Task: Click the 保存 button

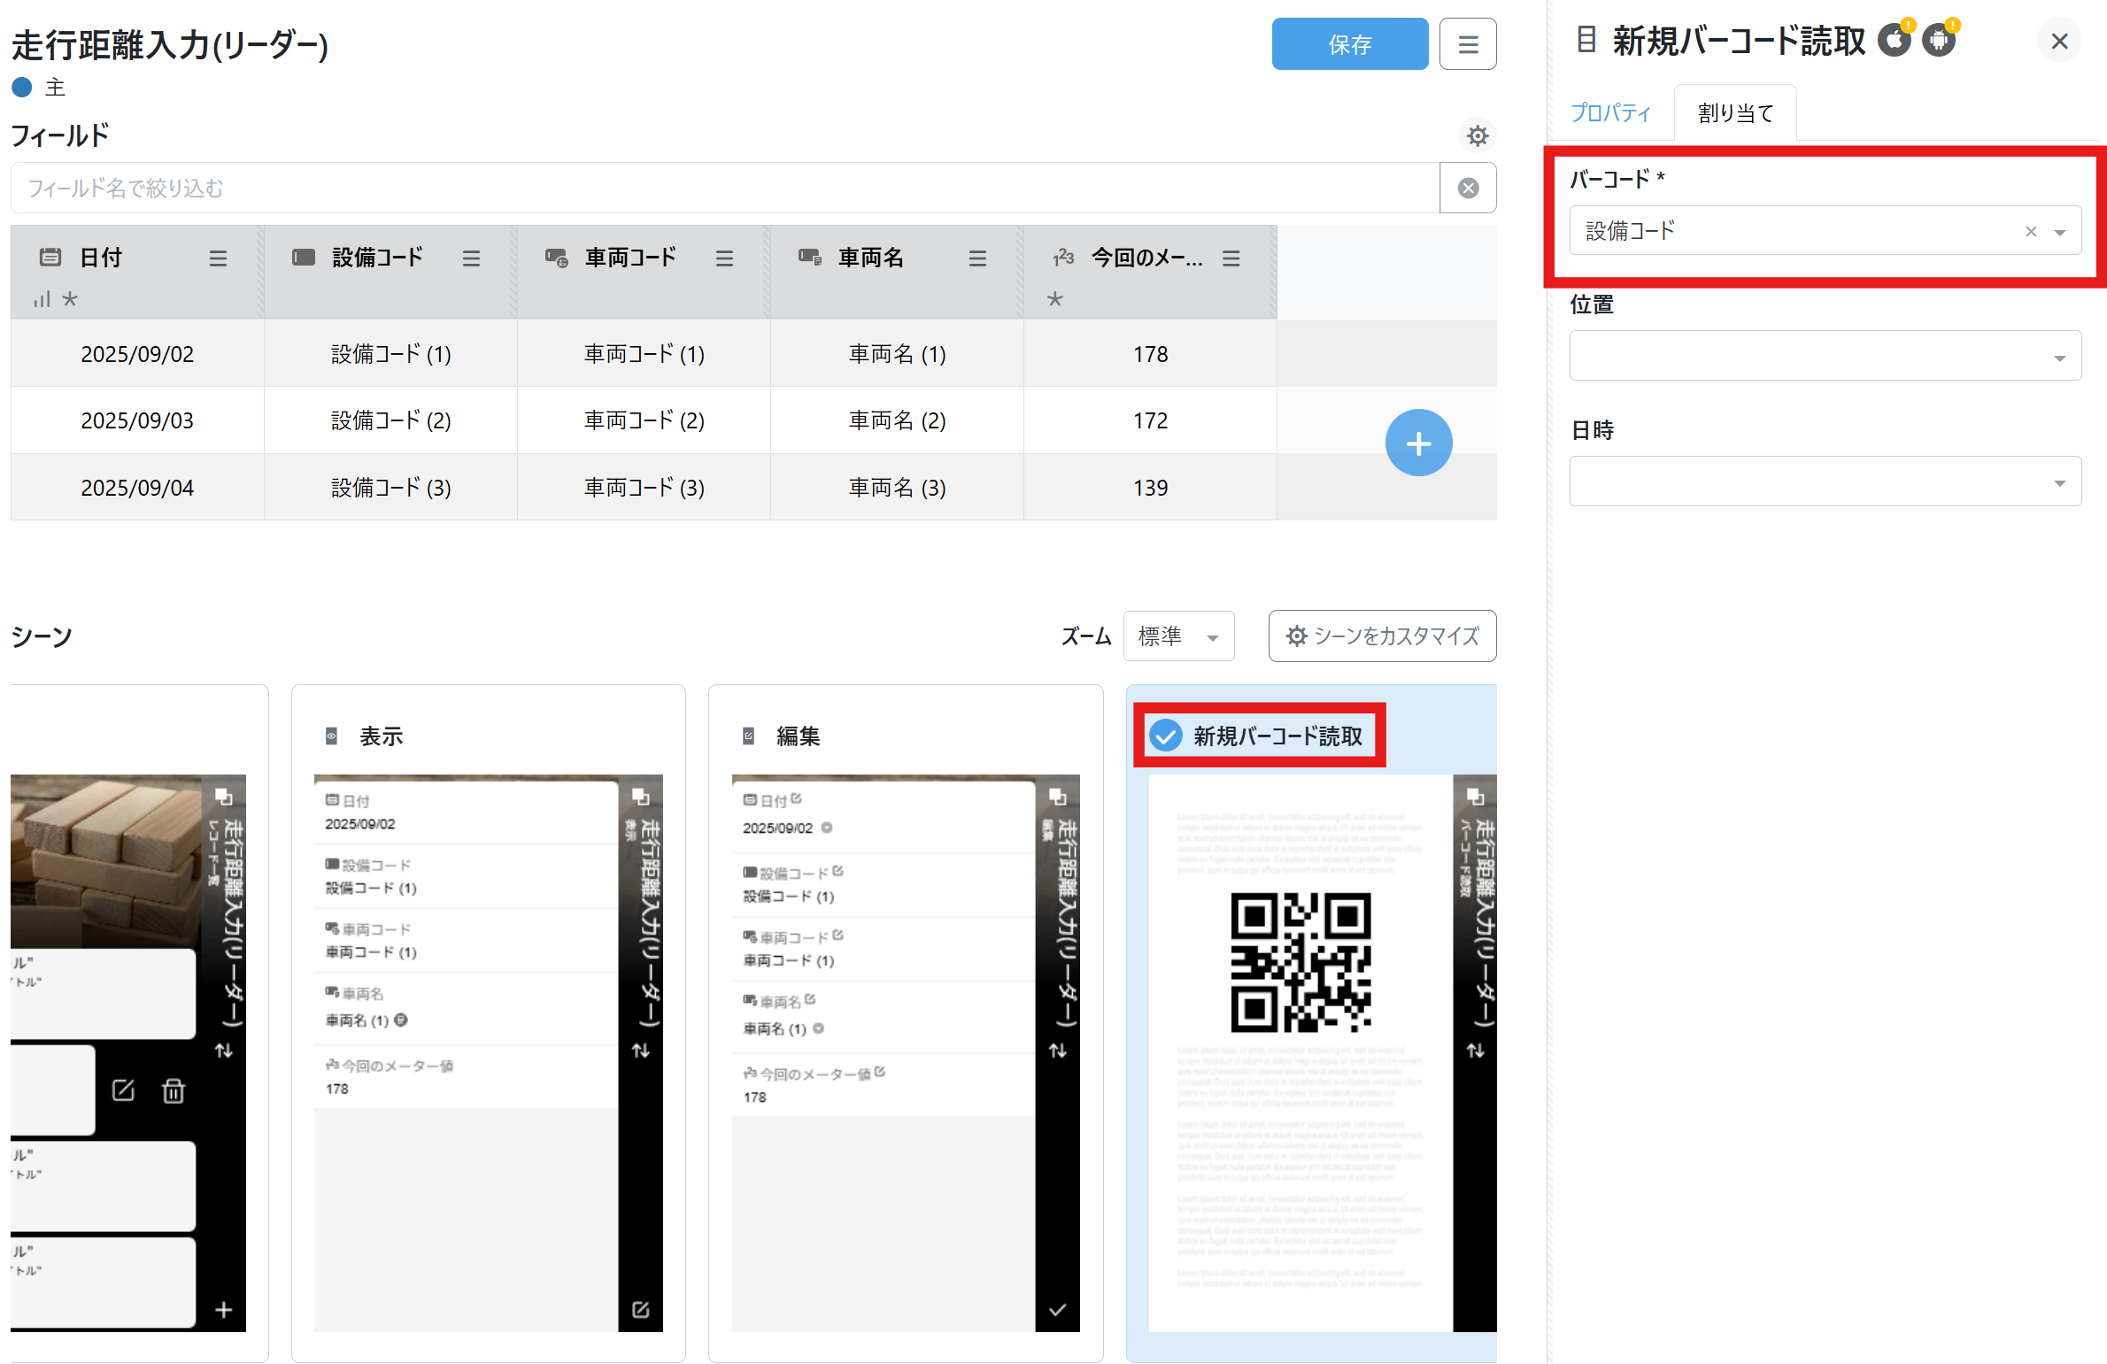Action: pyautogui.click(x=1348, y=44)
